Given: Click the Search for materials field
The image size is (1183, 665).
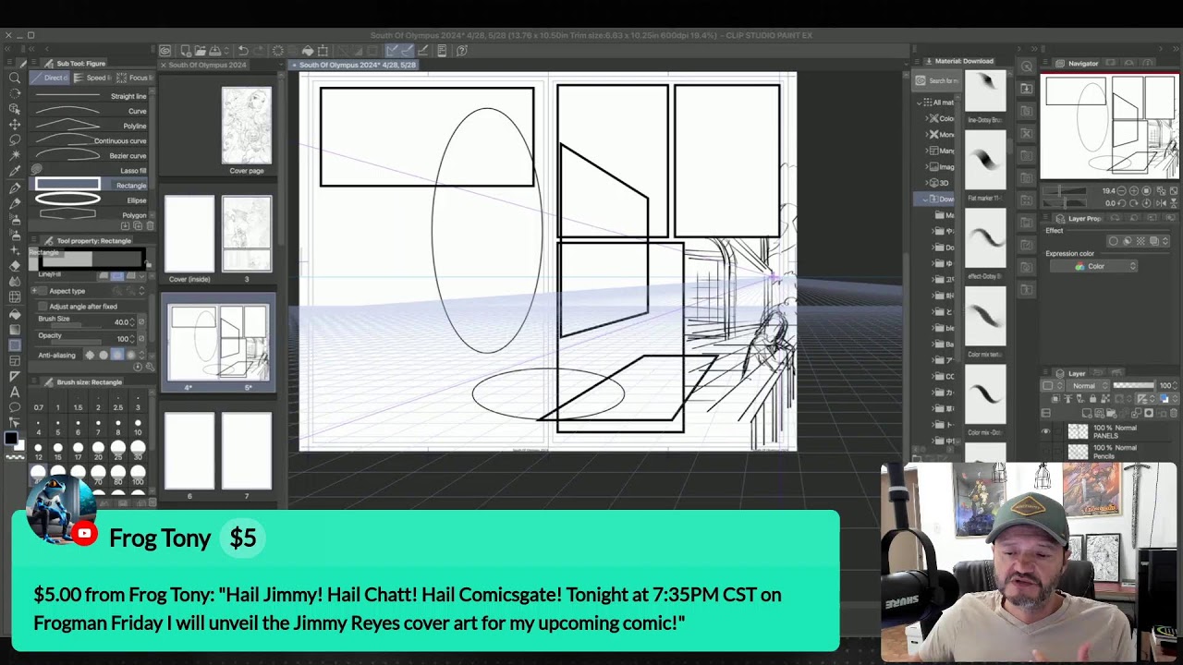Looking at the screenshot, I should pyautogui.click(x=938, y=80).
